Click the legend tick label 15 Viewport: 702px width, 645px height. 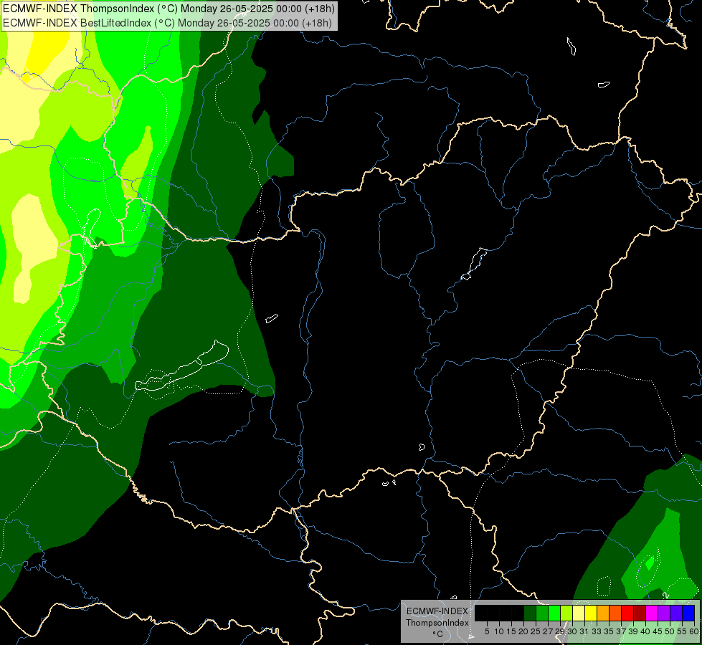pos(511,631)
